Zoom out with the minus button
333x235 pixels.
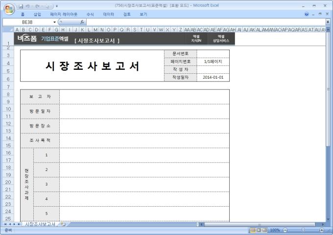(x=285, y=230)
